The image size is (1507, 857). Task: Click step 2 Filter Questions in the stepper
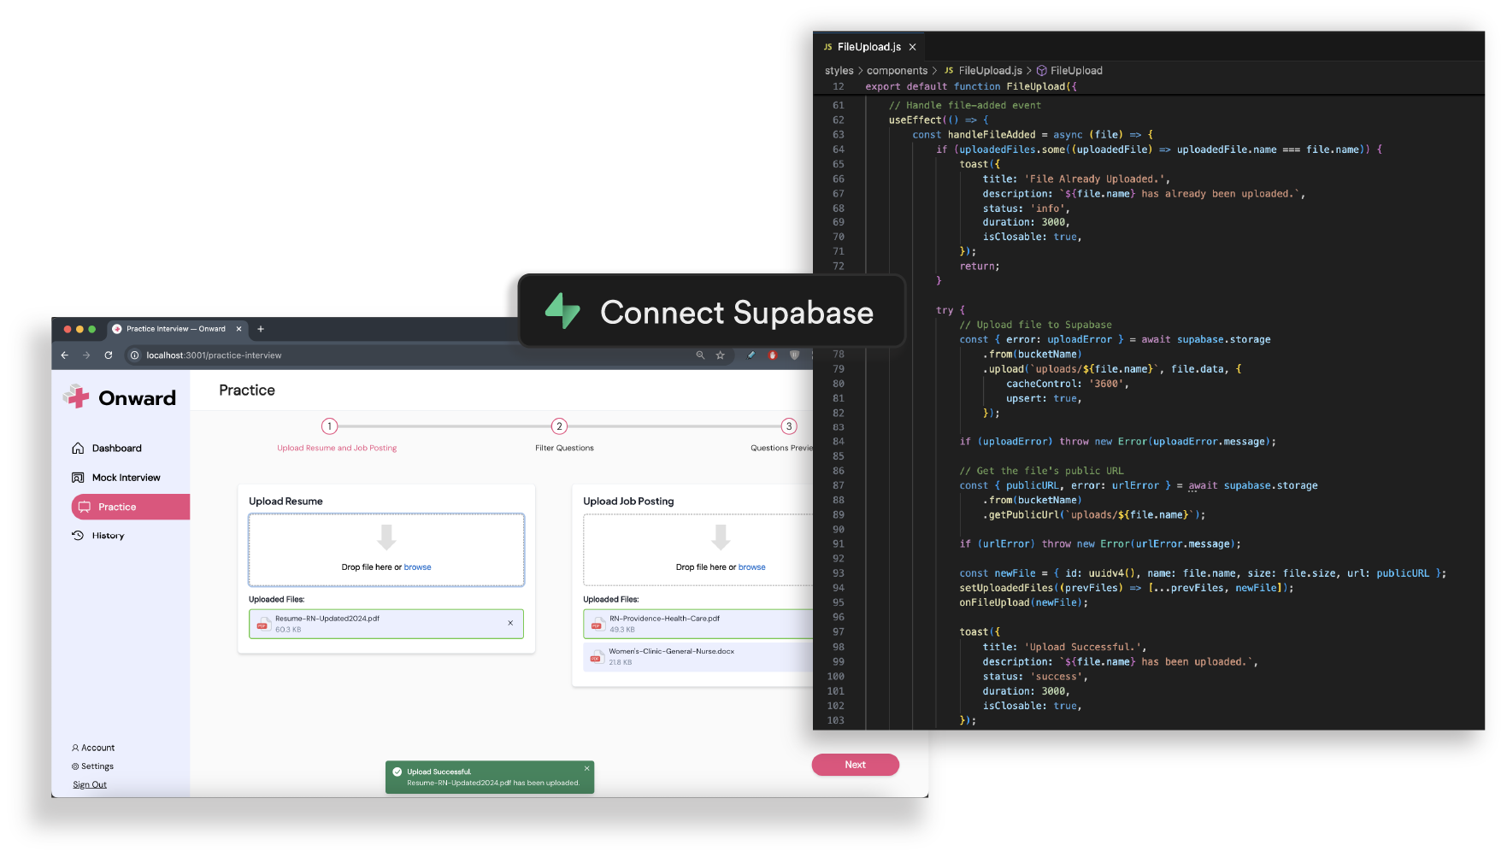[x=559, y=426]
